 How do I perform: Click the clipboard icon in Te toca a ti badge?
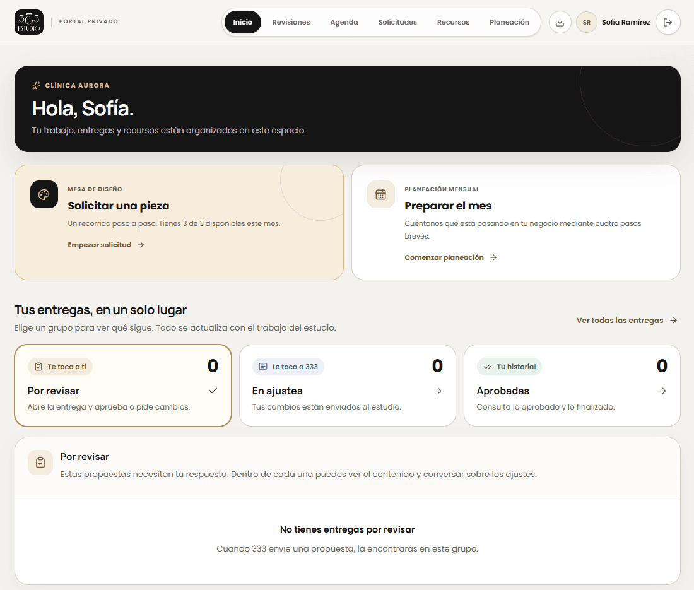(38, 367)
